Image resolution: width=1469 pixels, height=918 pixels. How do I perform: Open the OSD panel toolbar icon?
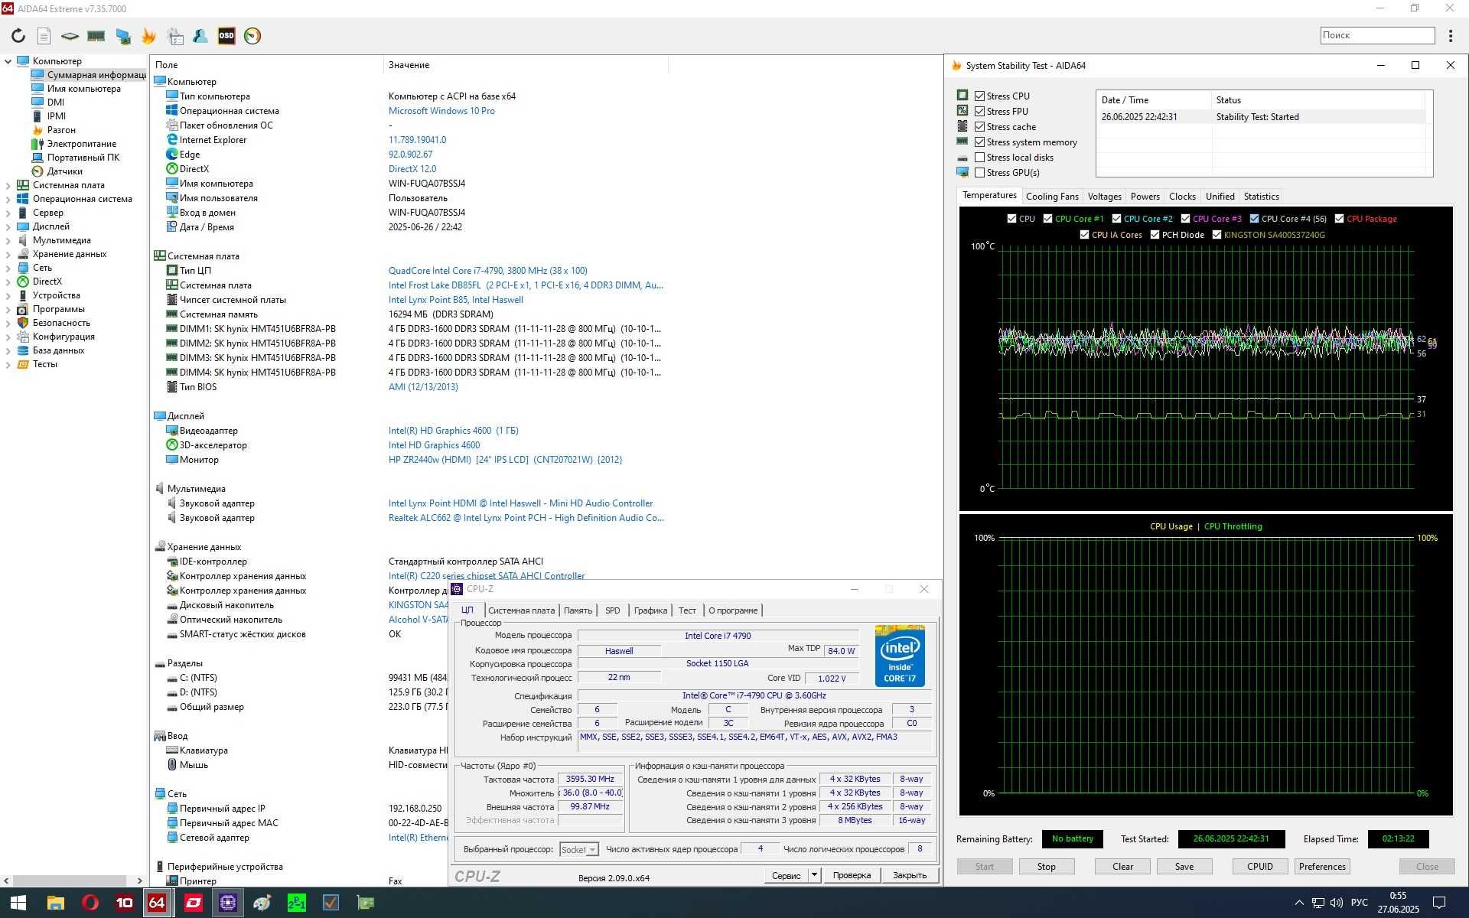[226, 36]
